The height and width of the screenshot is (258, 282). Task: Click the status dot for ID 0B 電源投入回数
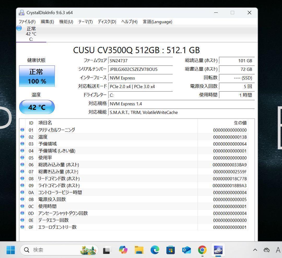22,199
